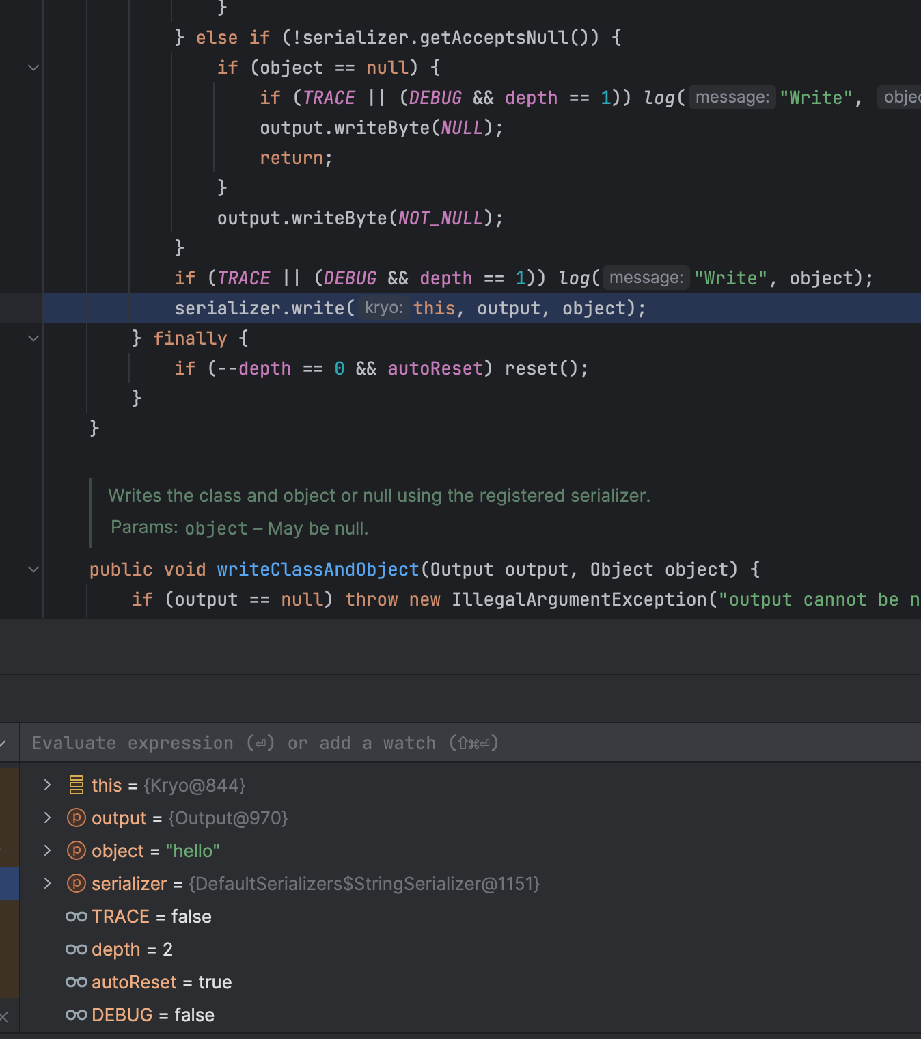Click the writeClassAndObject method name

(x=318, y=569)
